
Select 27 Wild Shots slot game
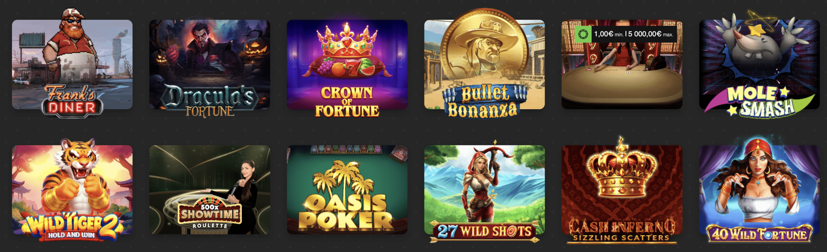484,190
